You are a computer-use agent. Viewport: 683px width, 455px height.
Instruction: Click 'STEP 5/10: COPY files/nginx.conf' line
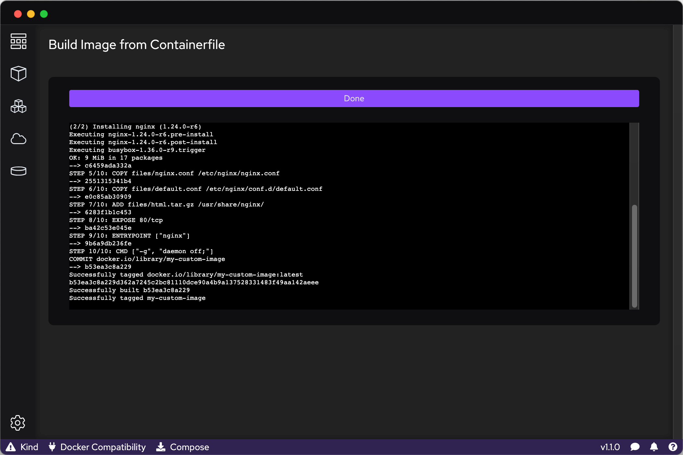[174, 173]
